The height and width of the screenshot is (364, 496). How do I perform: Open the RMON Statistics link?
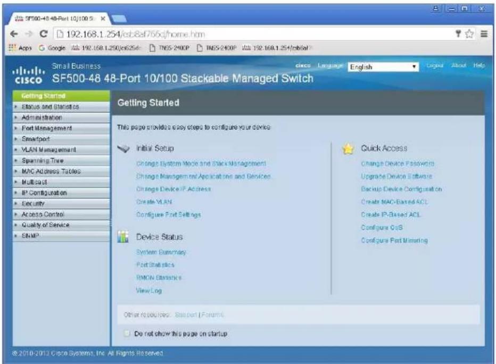pyautogui.click(x=159, y=278)
